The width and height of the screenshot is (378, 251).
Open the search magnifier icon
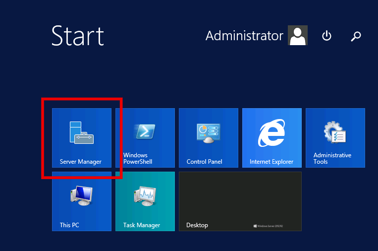tap(356, 36)
